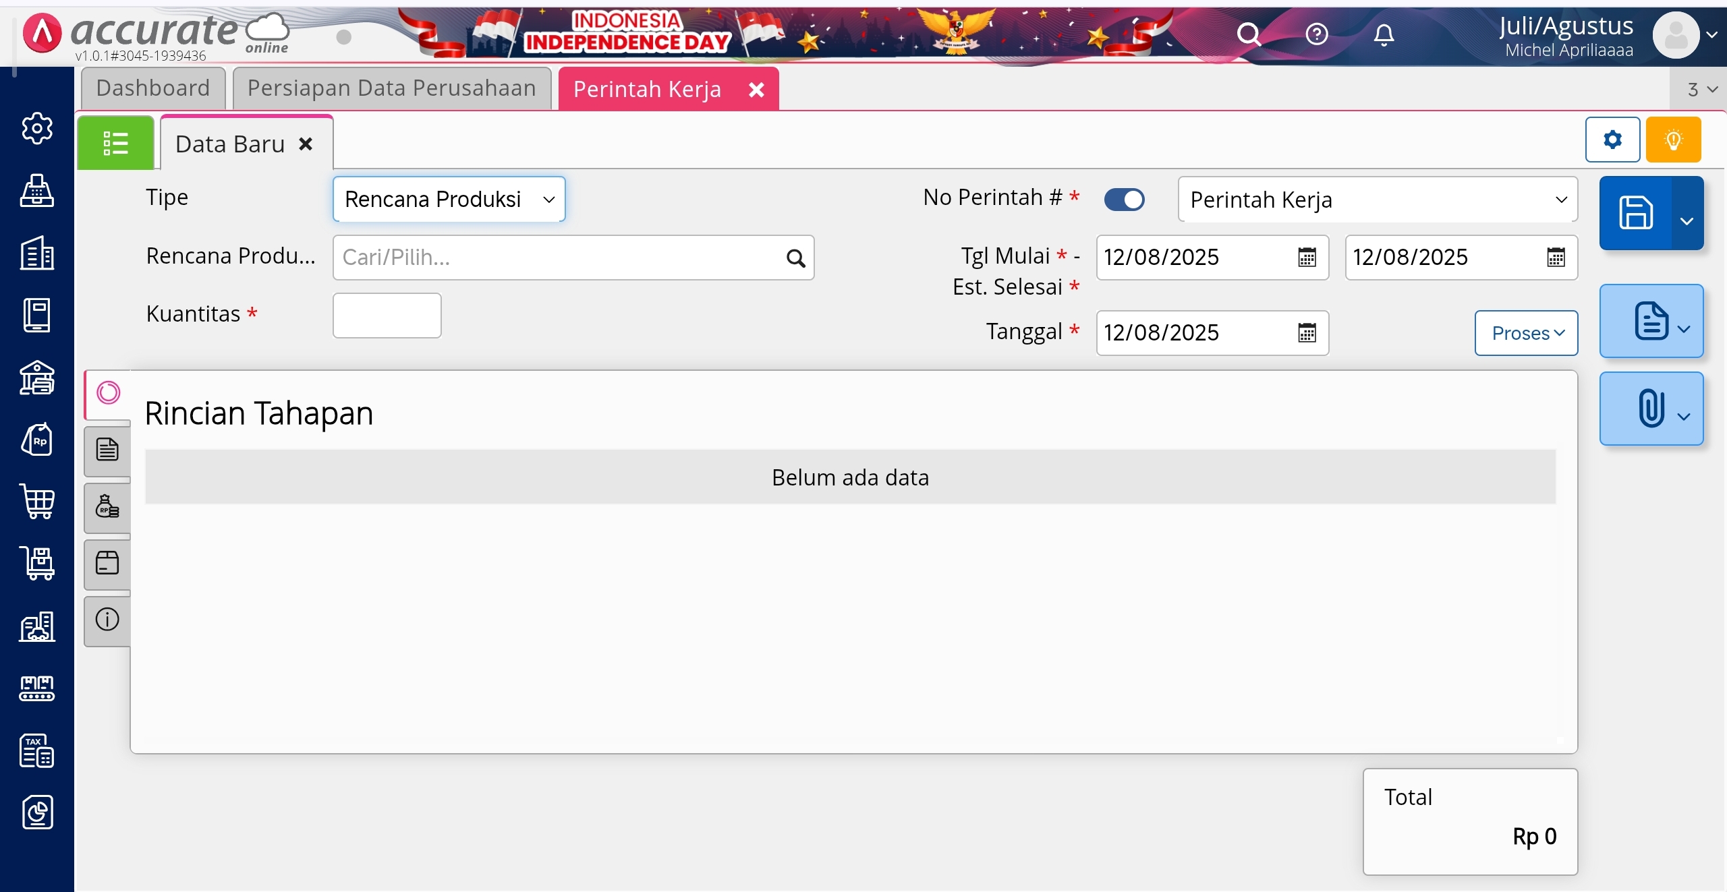Click the save (floppy disk) icon
This screenshot has height=892, width=1727.
coord(1635,212)
